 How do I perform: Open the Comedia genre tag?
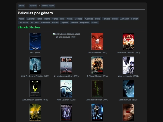(x=79, y=19)
